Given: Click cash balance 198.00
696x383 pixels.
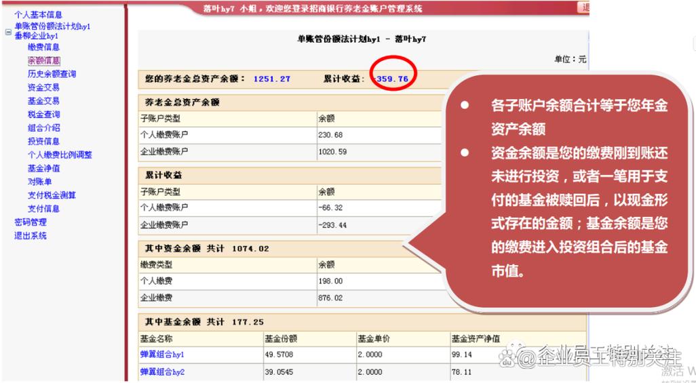Looking at the screenshot, I should click(330, 281).
